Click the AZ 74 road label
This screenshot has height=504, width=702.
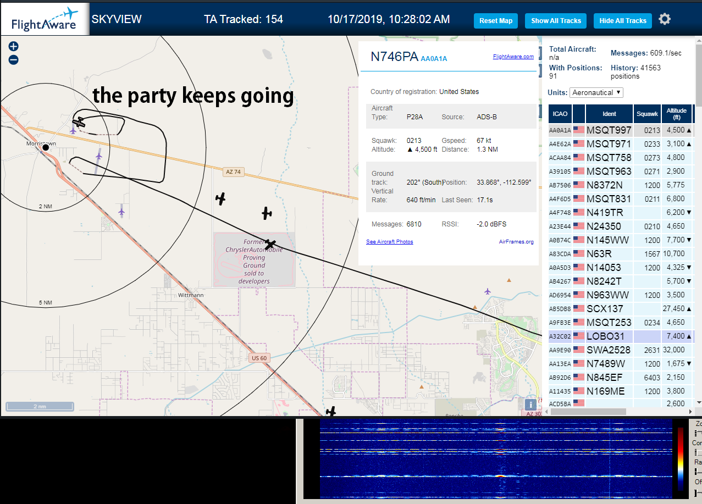pyautogui.click(x=233, y=172)
